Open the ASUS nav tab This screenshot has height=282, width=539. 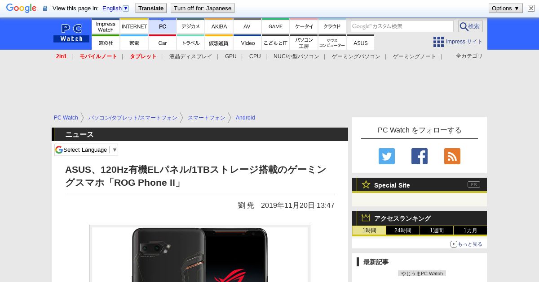click(x=361, y=43)
